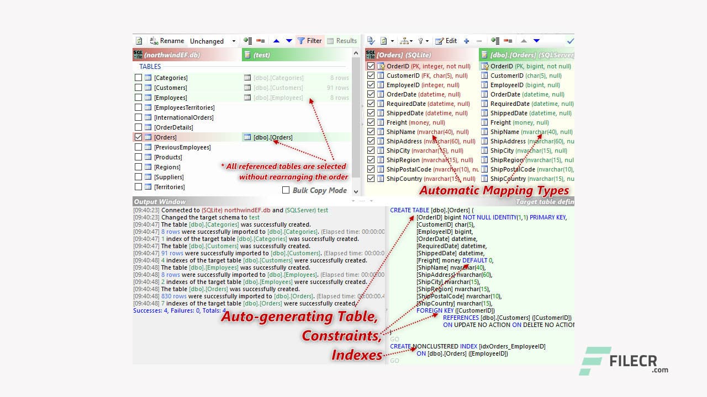707x397 pixels.
Task: Open the Results tab
Action: [342, 41]
